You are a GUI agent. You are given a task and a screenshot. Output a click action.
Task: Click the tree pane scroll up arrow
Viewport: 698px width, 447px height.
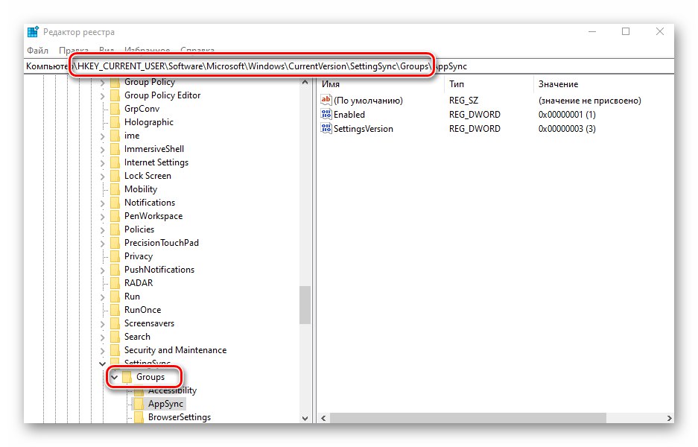(305, 83)
